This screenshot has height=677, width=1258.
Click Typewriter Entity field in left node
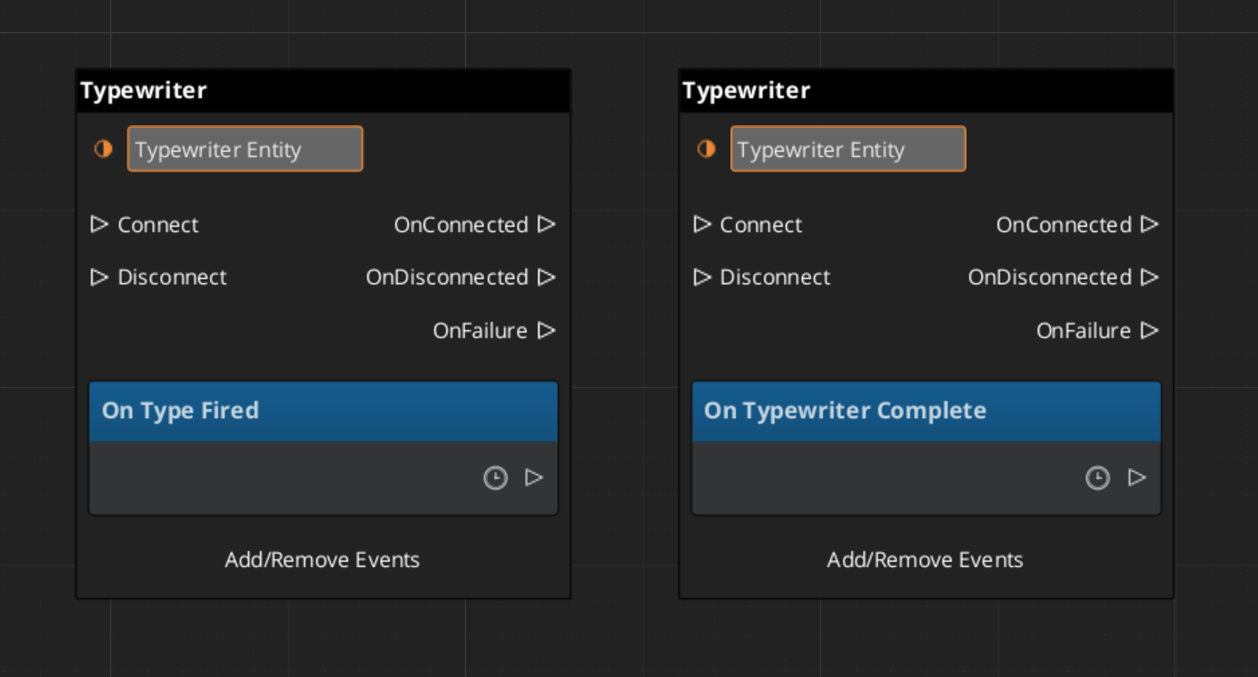point(245,149)
